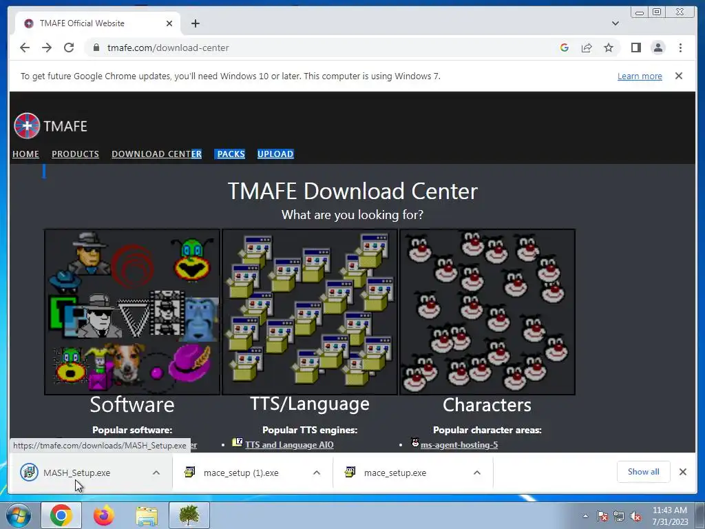Open the PACKS page
Viewport: 705px width, 529px height.
point(231,154)
